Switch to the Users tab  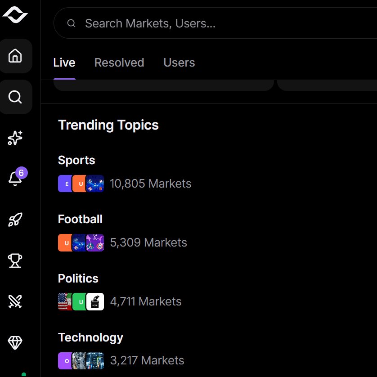coord(179,63)
